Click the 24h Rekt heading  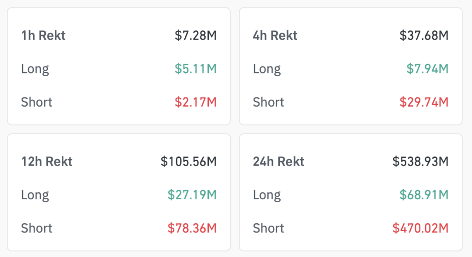click(278, 161)
